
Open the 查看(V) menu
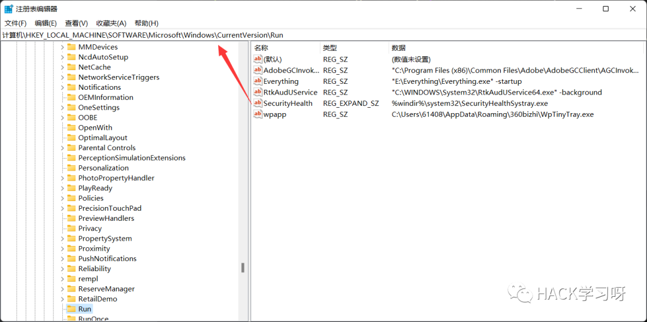click(76, 23)
